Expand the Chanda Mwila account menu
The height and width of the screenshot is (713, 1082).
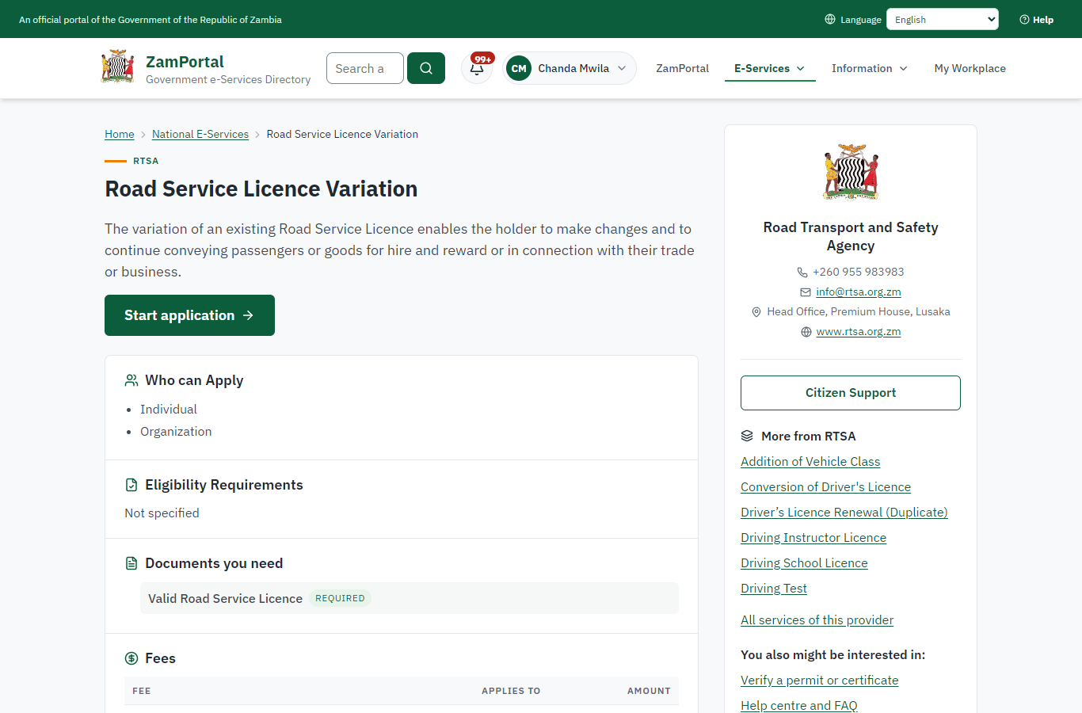coord(570,68)
